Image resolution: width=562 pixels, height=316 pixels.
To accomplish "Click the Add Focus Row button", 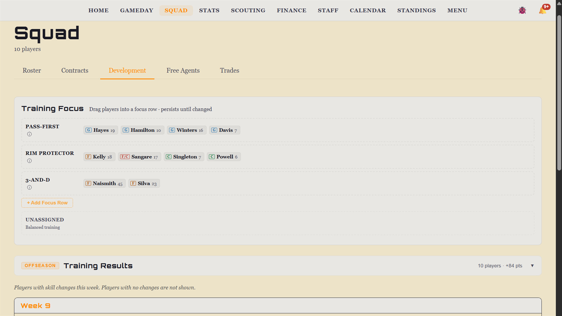I will 47,203.
